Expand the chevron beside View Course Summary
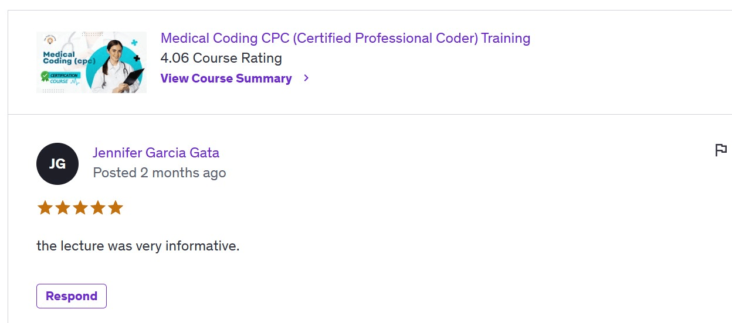The height and width of the screenshot is (323, 732). click(x=306, y=78)
